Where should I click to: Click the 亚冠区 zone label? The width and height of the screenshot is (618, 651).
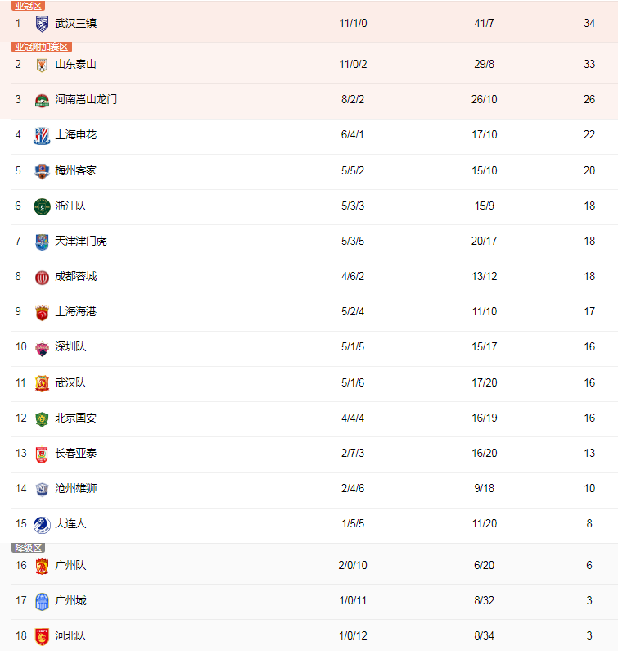pos(28,6)
